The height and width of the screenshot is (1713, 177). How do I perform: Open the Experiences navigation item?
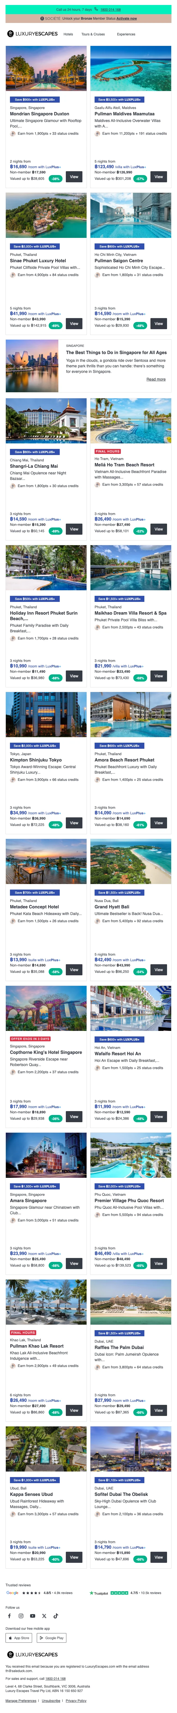tap(126, 34)
